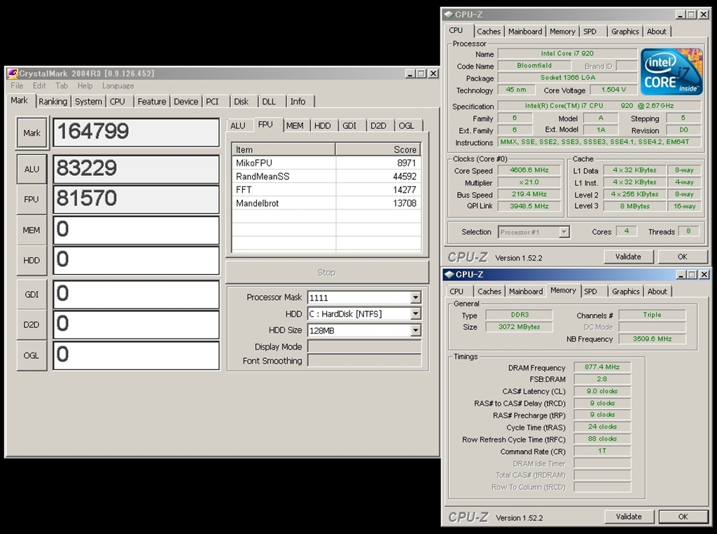Viewport: 717px width, 534px height.
Task: Run the FPU benchmark button
Action: point(32,200)
